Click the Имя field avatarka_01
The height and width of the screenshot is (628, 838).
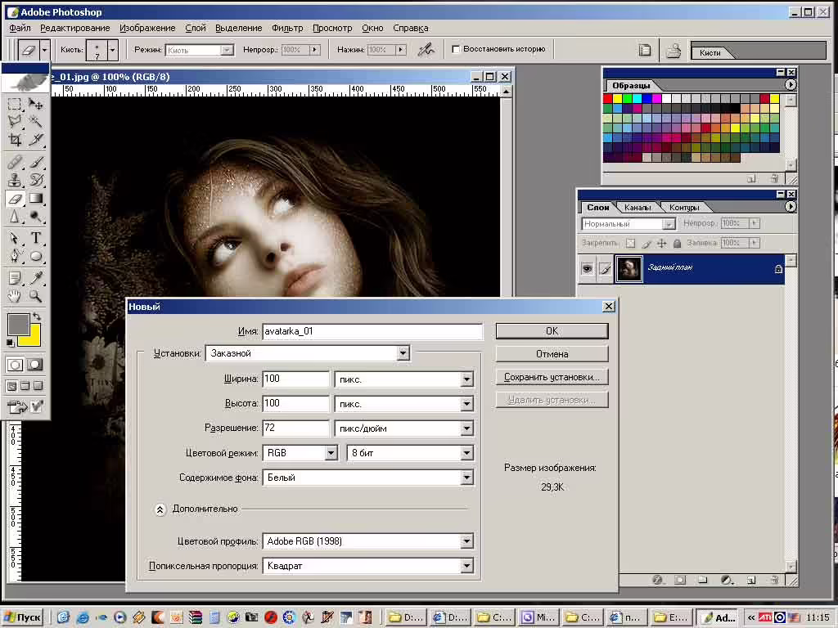pos(372,331)
